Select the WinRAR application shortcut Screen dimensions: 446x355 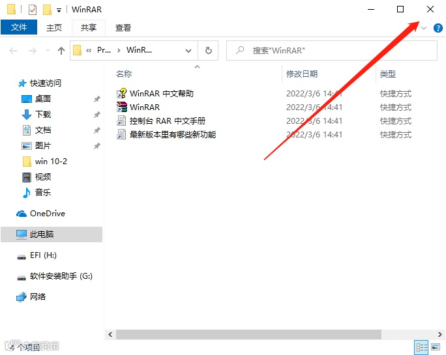145,107
